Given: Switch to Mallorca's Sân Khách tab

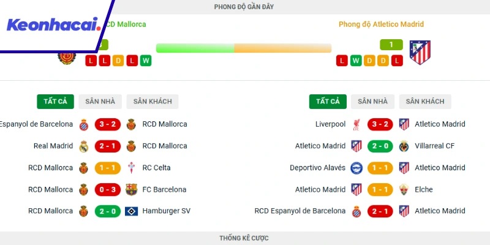Looking at the screenshot, I should [153, 102].
